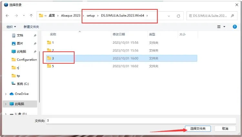Select folder 5 in file list
Viewport: 242px width, 137px height.
coord(121,66)
